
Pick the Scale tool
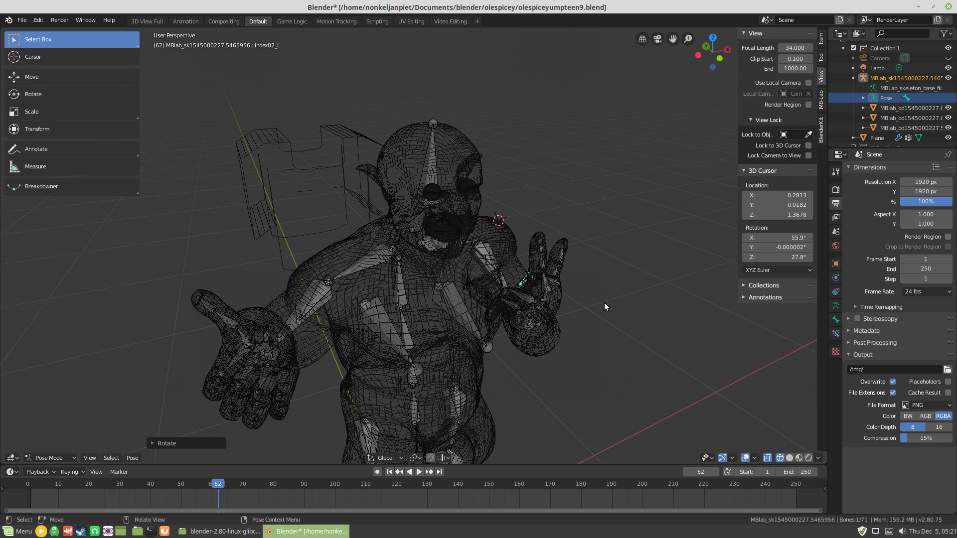[x=72, y=112]
